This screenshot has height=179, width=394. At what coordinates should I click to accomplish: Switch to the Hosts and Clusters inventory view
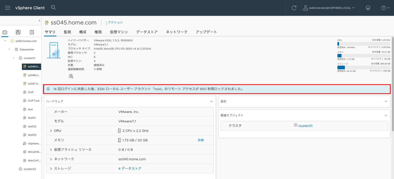tap(4, 32)
